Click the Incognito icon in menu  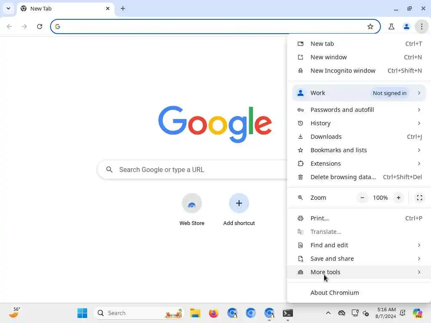[301, 71]
